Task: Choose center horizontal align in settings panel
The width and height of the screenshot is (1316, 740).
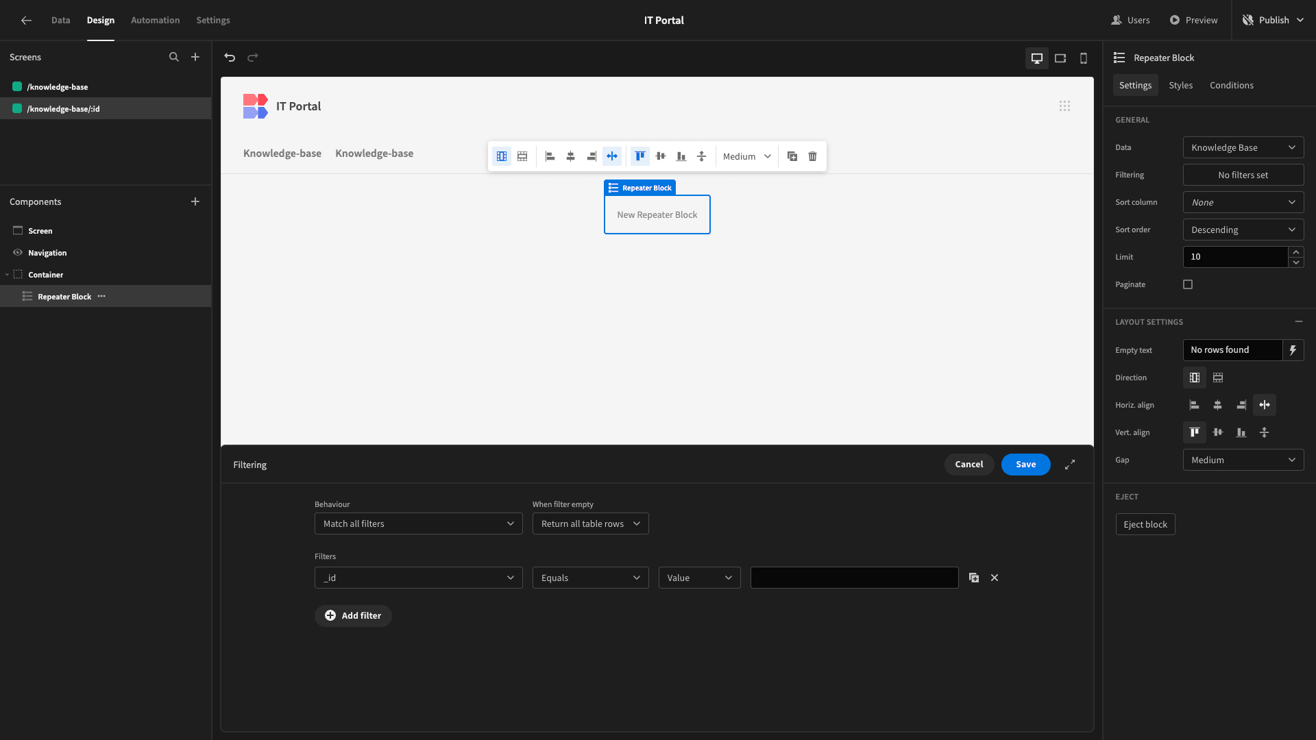Action: 1218,405
